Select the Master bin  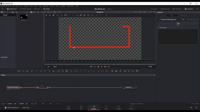point(5,15)
